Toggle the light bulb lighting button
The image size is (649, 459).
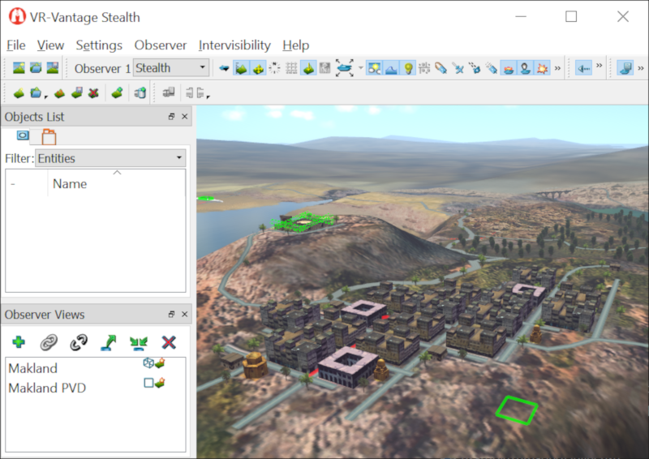(x=408, y=68)
